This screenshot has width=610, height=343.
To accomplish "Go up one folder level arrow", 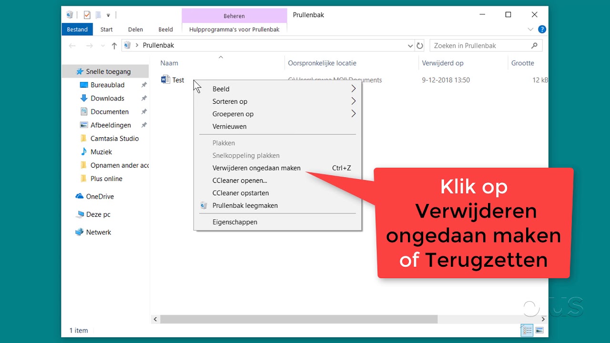I will coord(114,46).
